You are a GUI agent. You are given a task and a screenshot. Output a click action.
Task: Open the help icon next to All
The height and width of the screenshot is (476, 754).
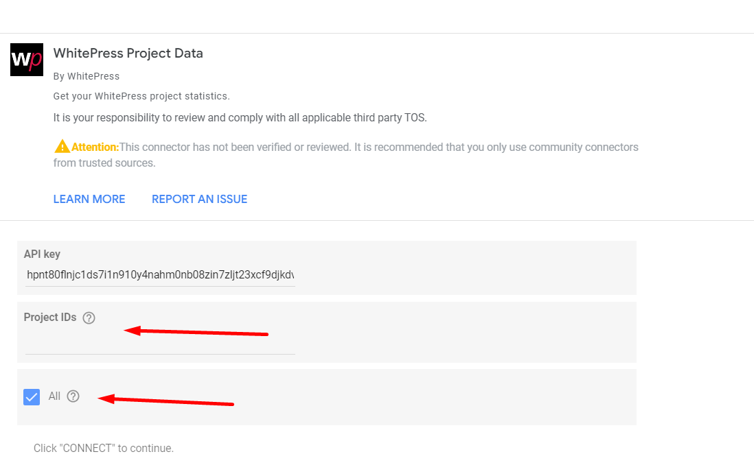click(x=73, y=396)
